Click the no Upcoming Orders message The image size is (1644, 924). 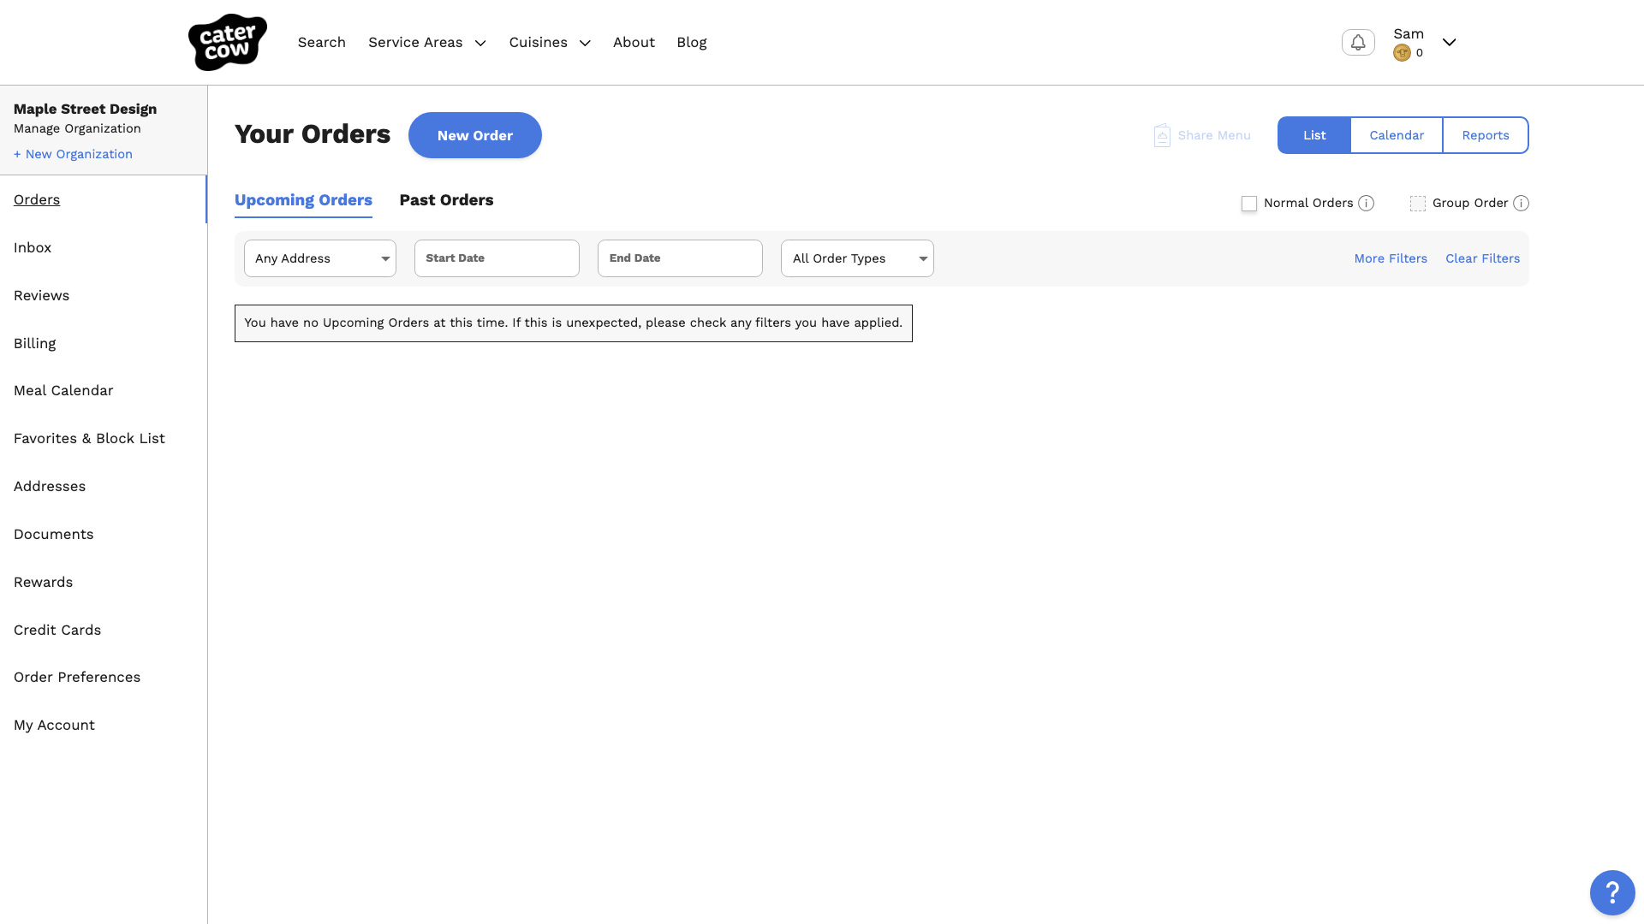[x=574, y=323]
